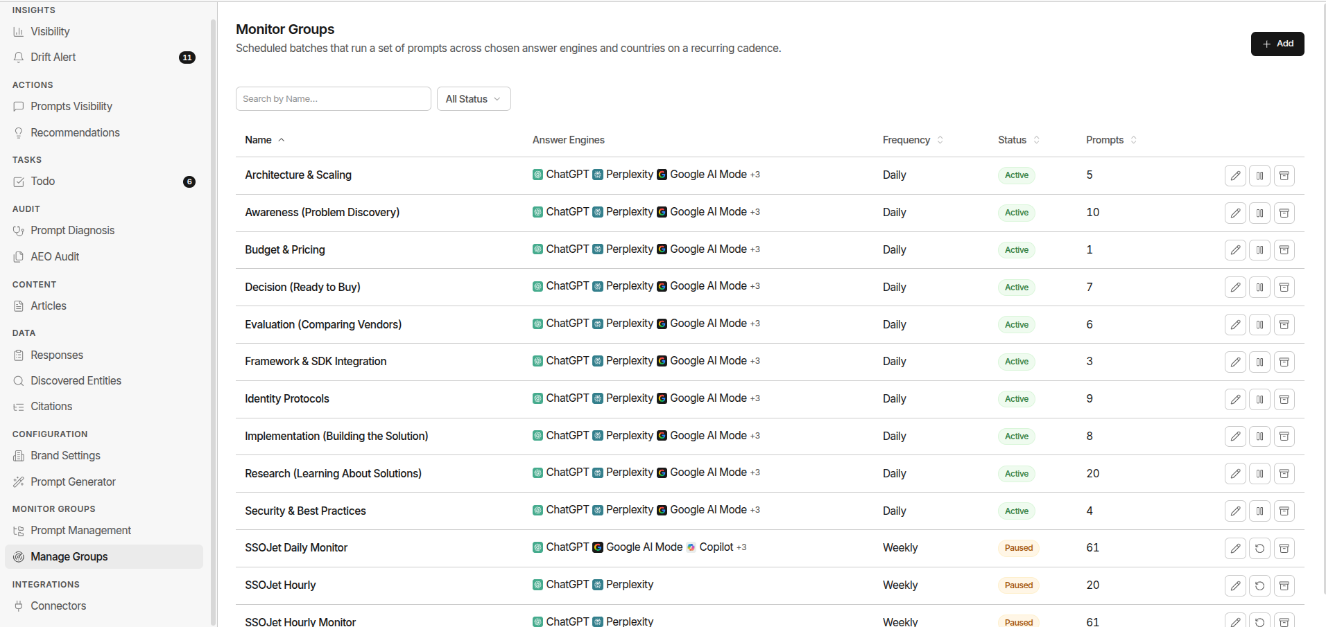
Task: Sort table by Prompts column
Action: point(1111,140)
